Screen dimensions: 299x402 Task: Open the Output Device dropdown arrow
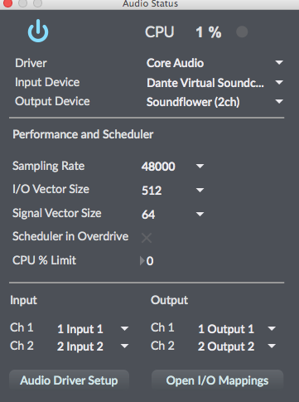pyautogui.click(x=279, y=102)
